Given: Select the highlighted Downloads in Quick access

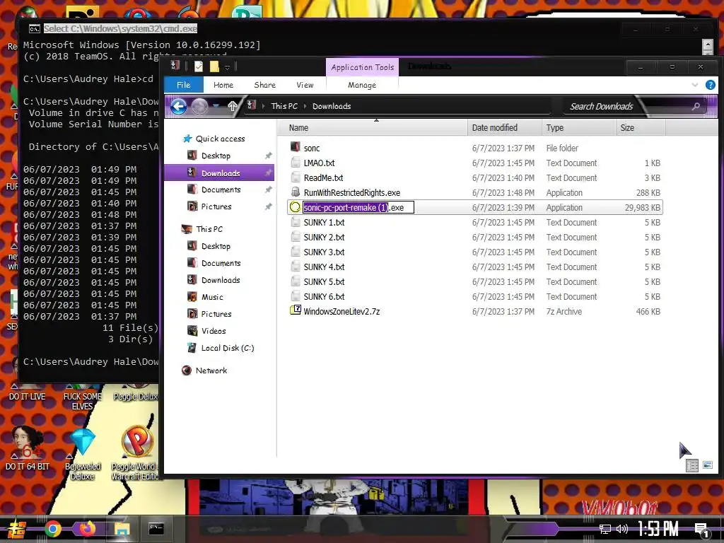Looking at the screenshot, I should coord(220,173).
